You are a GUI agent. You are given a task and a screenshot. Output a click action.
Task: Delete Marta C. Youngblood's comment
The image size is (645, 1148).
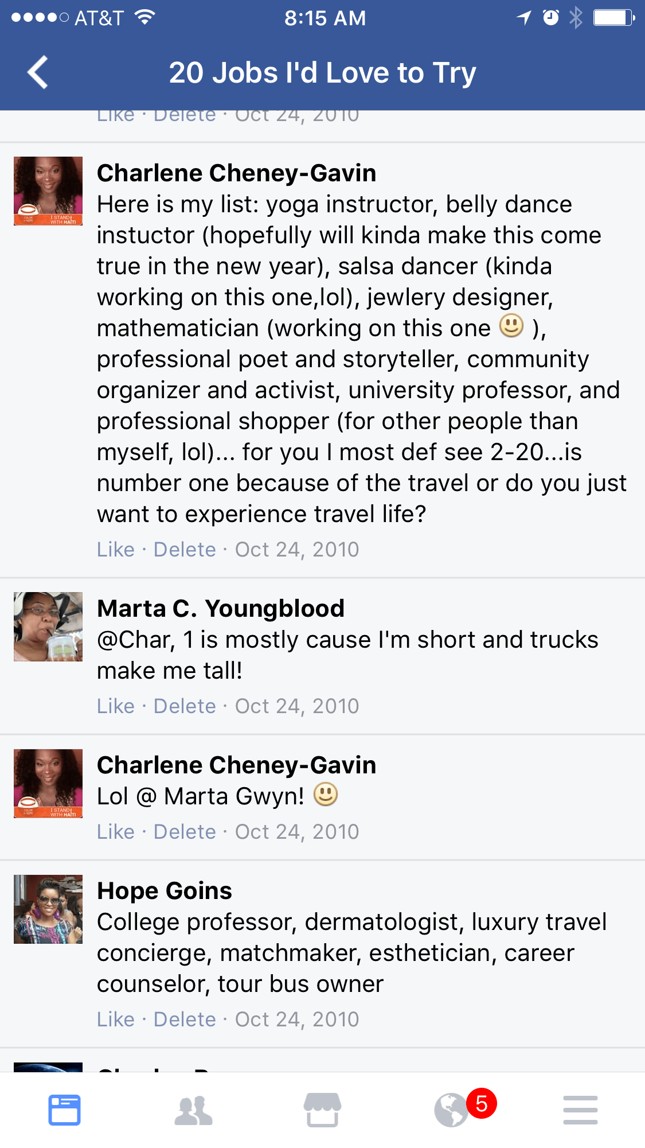[185, 706]
